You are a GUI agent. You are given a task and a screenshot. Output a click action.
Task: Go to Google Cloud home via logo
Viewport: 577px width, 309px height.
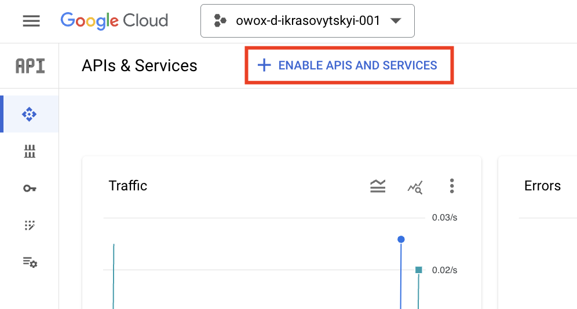click(x=114, y=21)
